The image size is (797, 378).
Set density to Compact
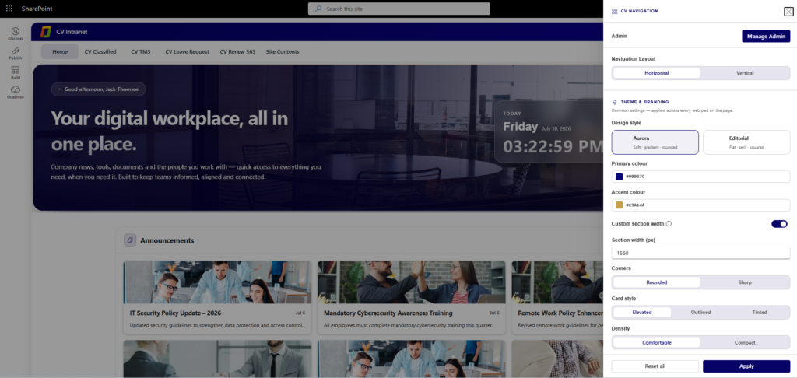coord(745,342)
